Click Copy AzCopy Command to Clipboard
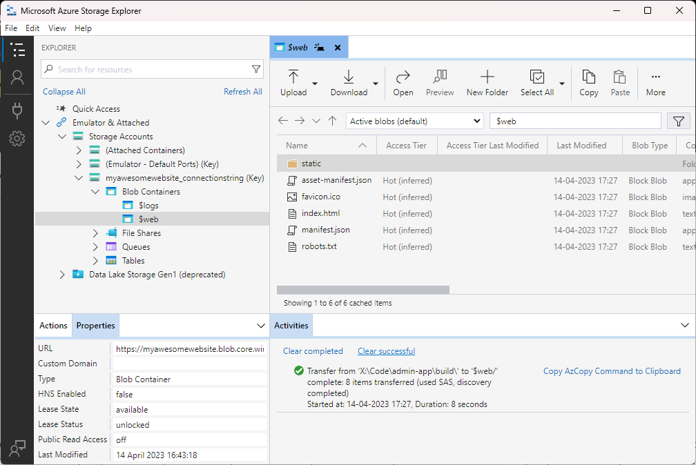Image resolution: width=696 pixels, height=465 pixels. [x=612, y=371]
